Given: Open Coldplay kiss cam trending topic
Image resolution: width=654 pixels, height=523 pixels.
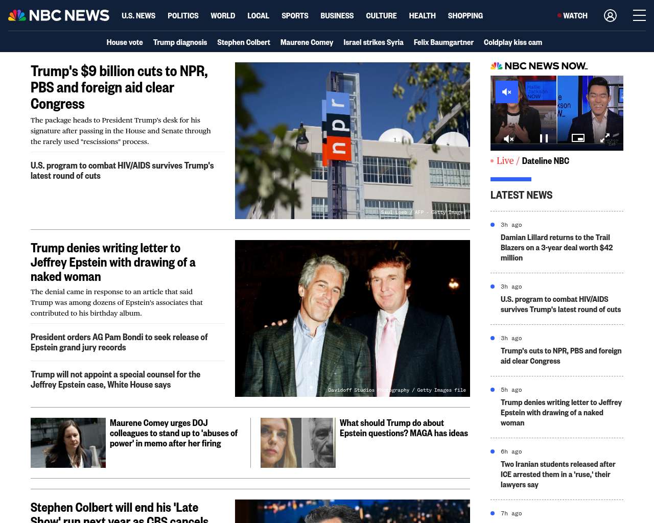Looking at the screenshot, I should click(x=513, y=42).
